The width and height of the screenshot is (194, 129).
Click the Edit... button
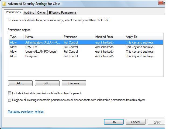(x=47, y=83)
